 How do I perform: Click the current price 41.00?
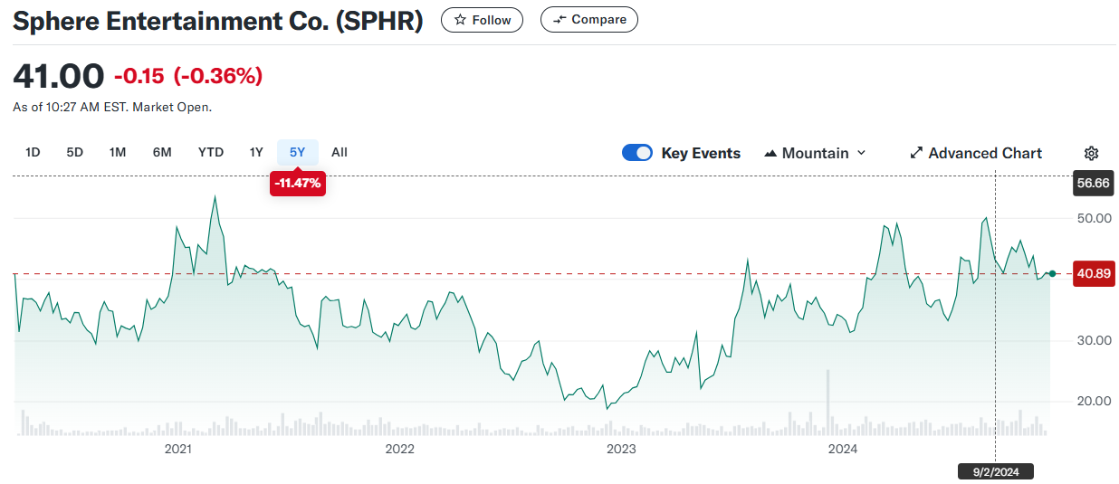point(58,76)
